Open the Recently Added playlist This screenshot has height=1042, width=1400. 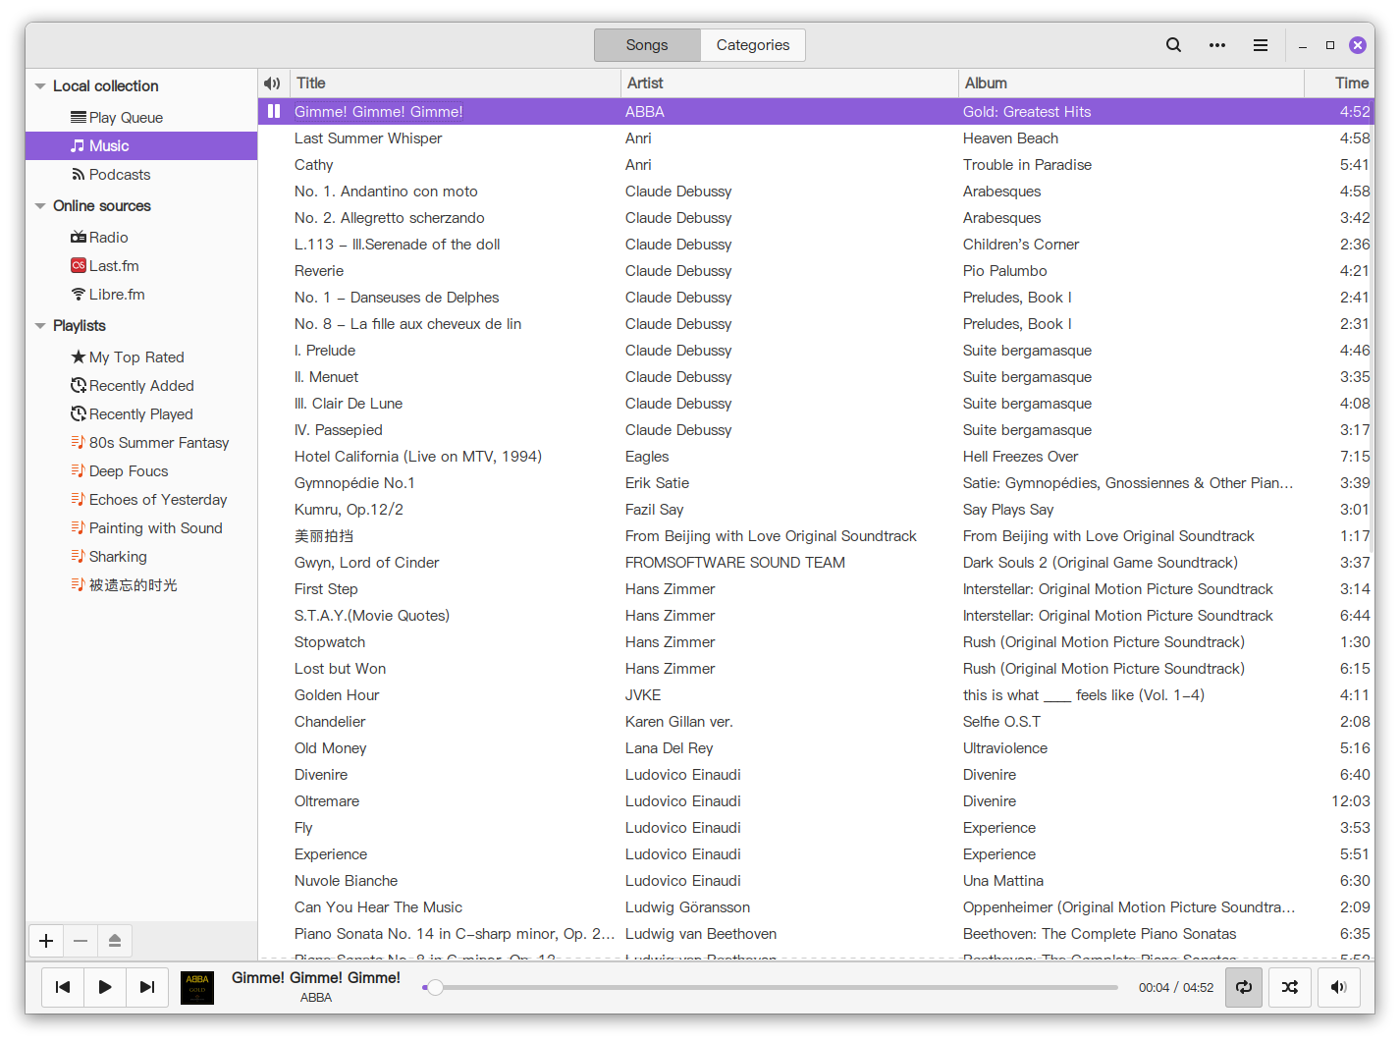(x=141, y=386)
